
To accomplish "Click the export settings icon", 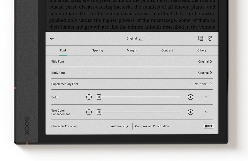I will pos(201,39).
